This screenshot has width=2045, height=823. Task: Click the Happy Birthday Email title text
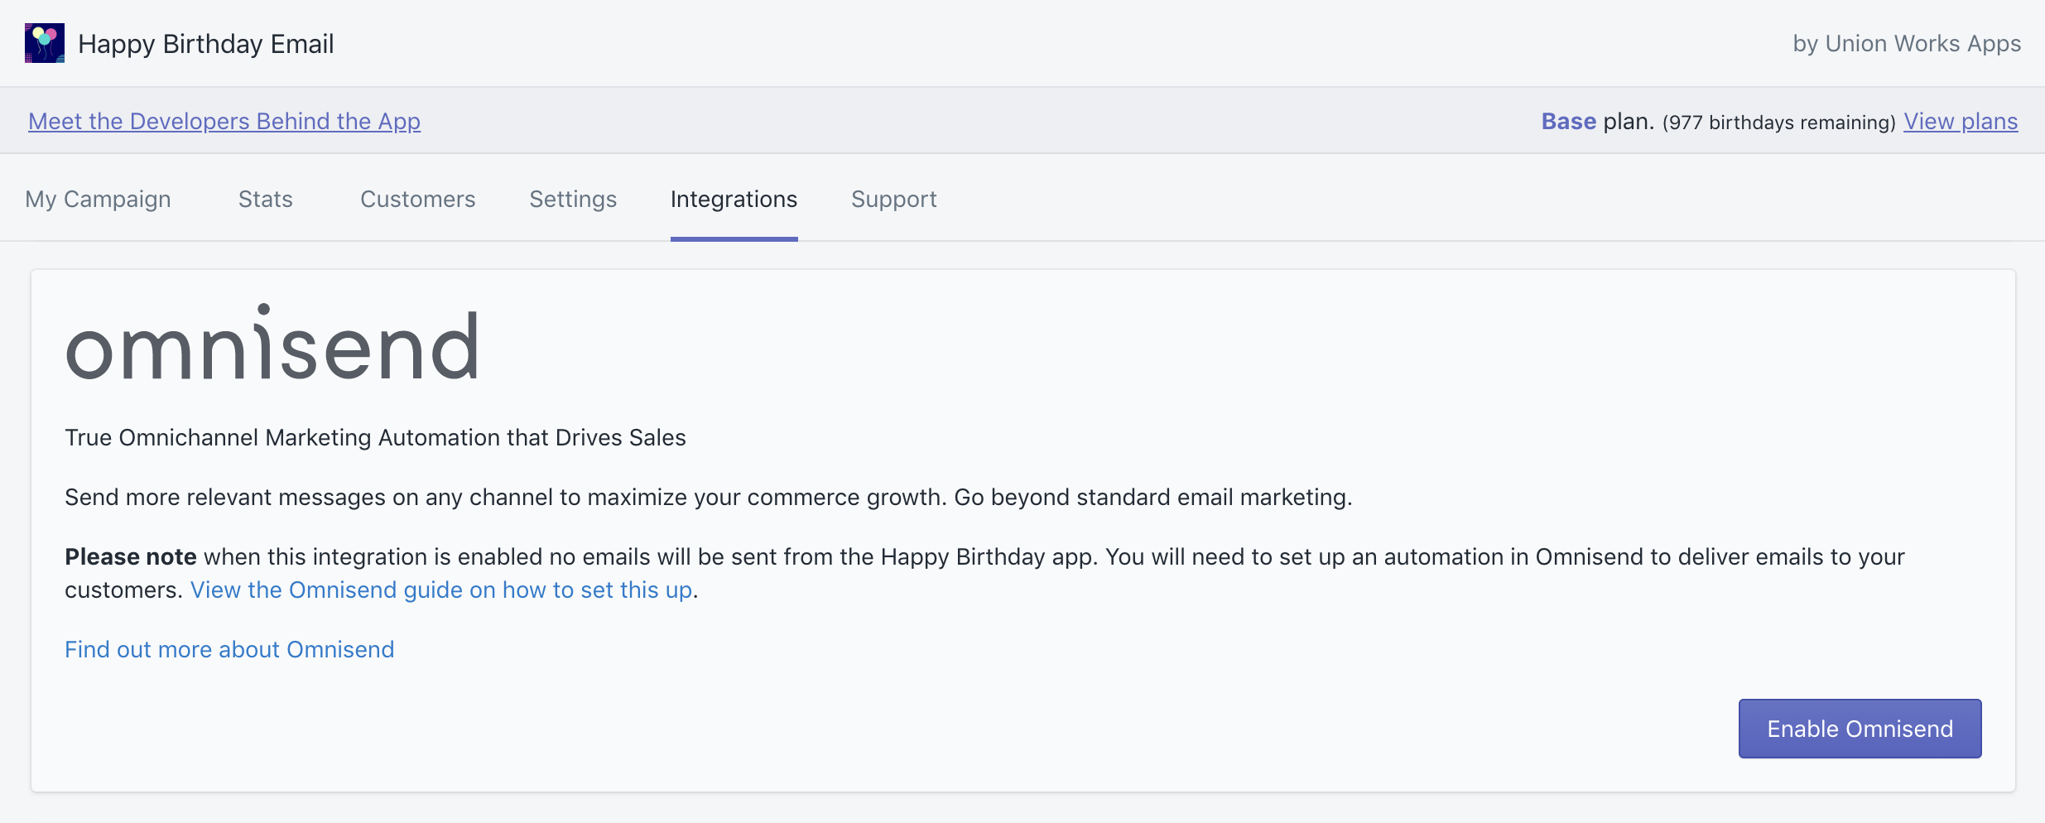click(205, 44)
